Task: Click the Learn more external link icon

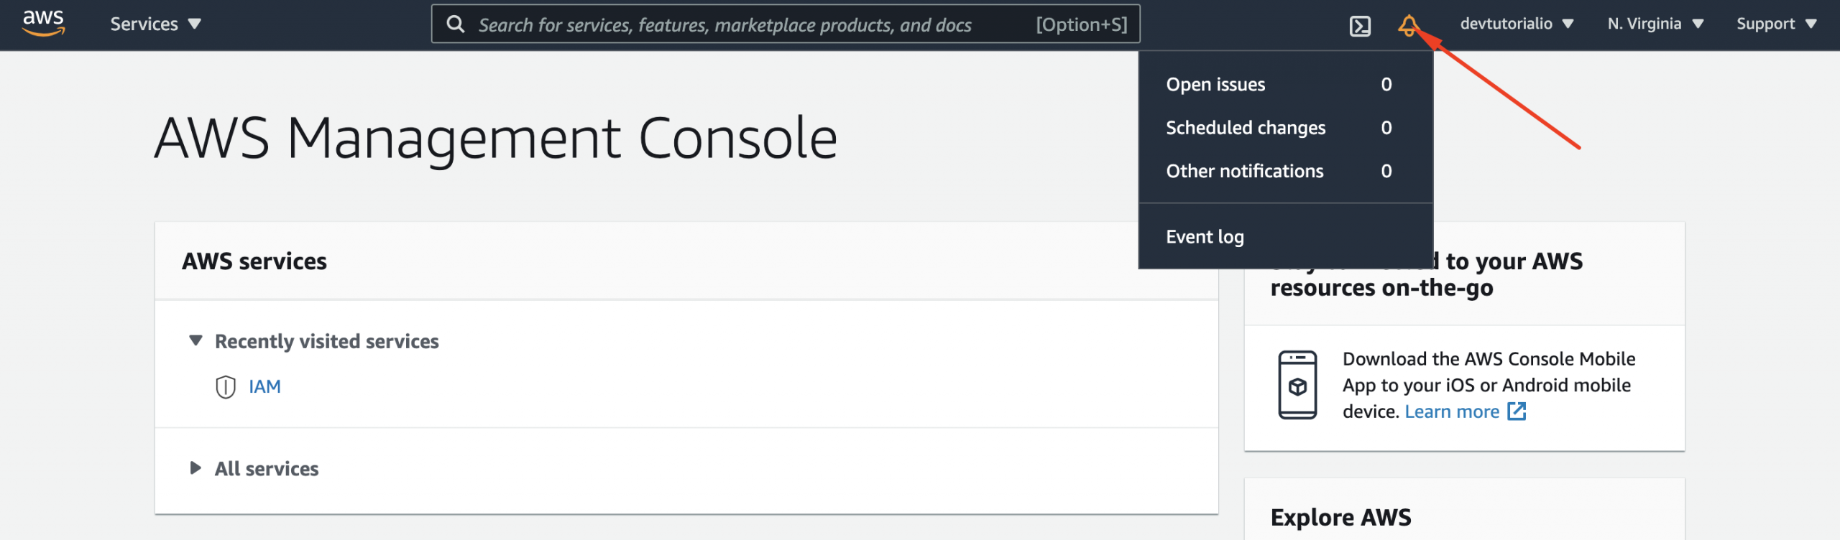Action: (x=1517, y=411)
